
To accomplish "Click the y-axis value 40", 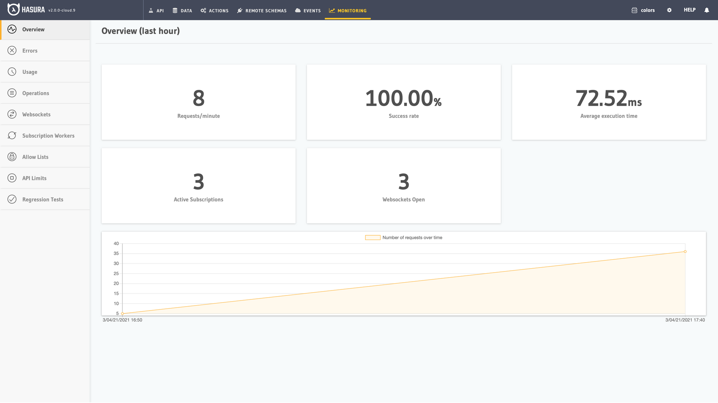I will [116, 244].
